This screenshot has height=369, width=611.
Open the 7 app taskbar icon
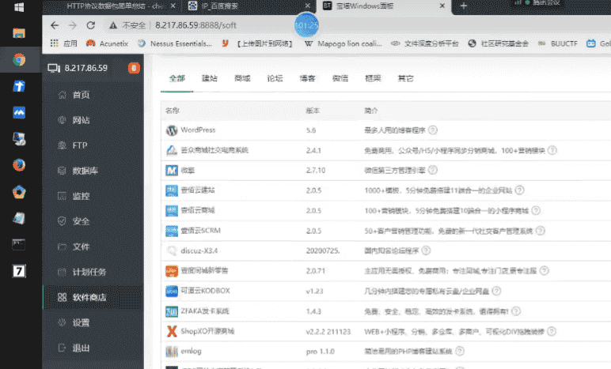(x=19, y=271)
